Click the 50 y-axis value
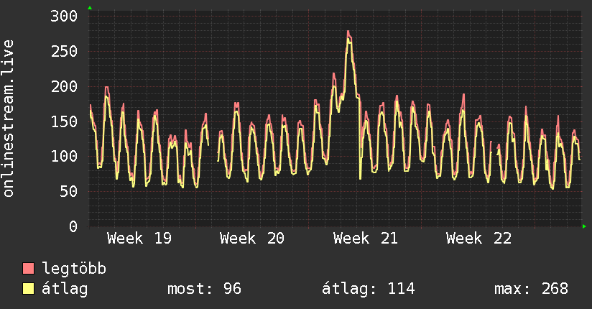592x309 pixels. point(69,192)
